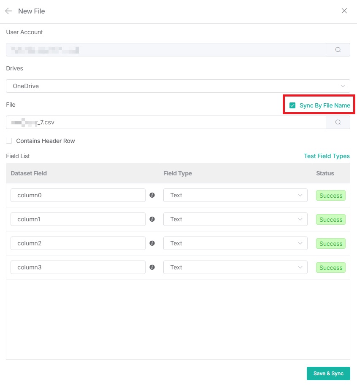Click the info icon next to column2
The height and width of the screenshot is (387, 357).
[x=152, y=243]
